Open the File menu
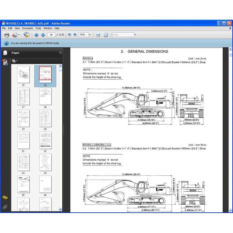Screen dimensions: 233x233 4,28
